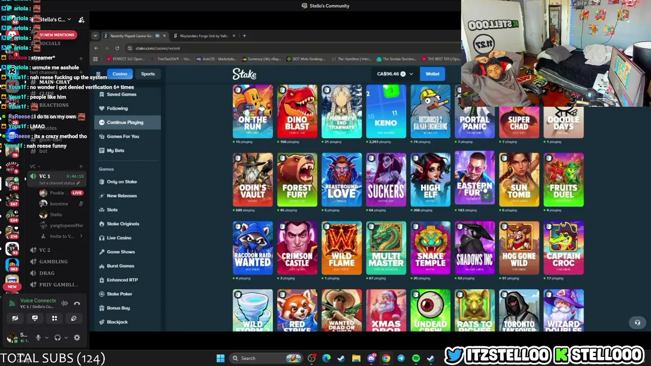Open Odin's Vault game
Image resolution: width=651 pixels, height=366 pixels.
click(x=253, y=180)
